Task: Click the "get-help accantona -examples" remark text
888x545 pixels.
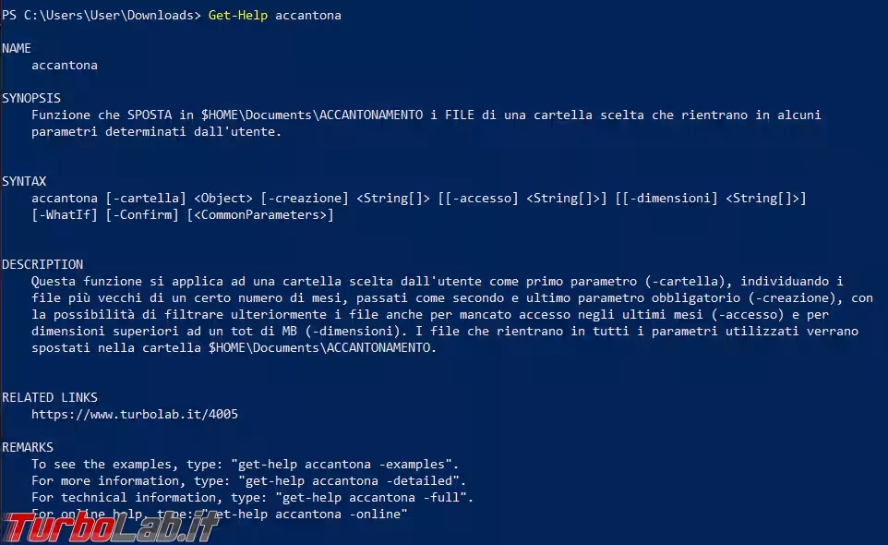Action: point(347,464)
